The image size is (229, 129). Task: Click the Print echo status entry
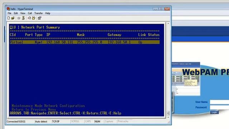coord(123,121)
